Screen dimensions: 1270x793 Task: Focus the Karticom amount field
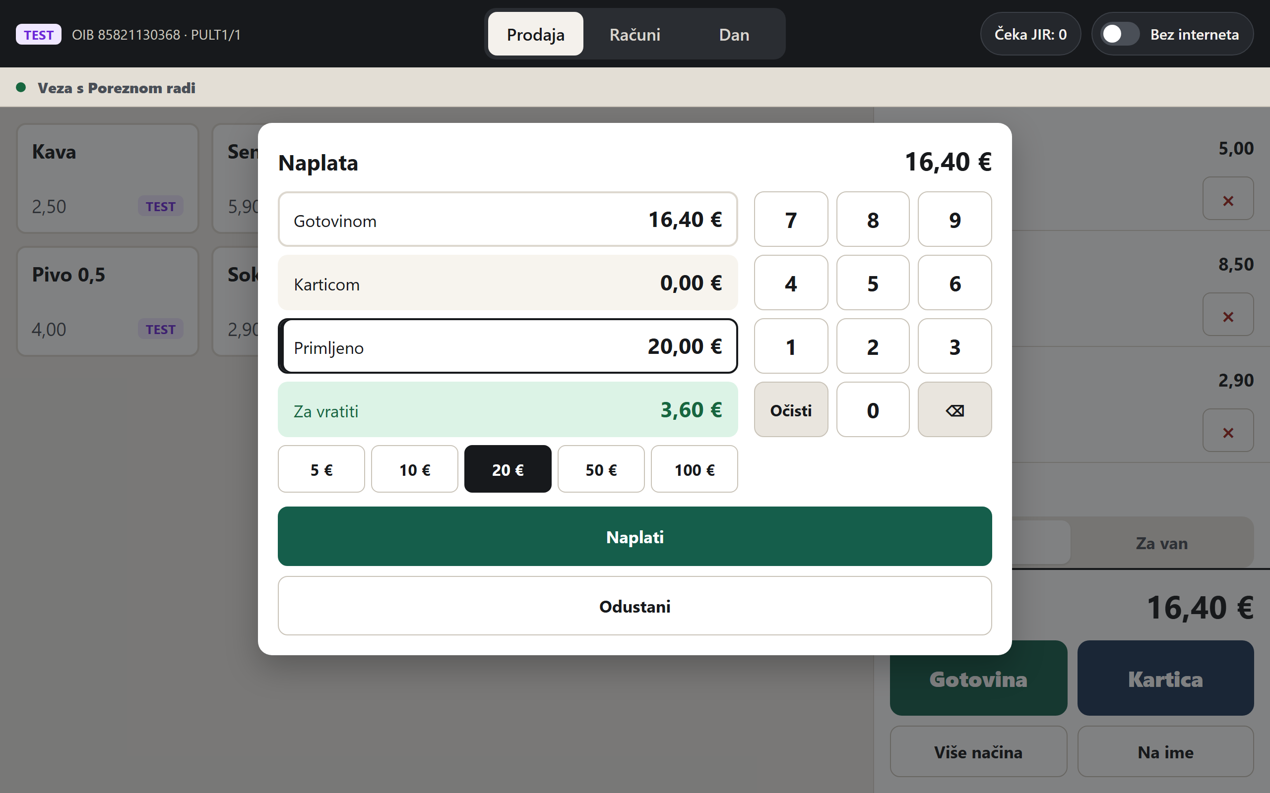[x=508, y=283]
